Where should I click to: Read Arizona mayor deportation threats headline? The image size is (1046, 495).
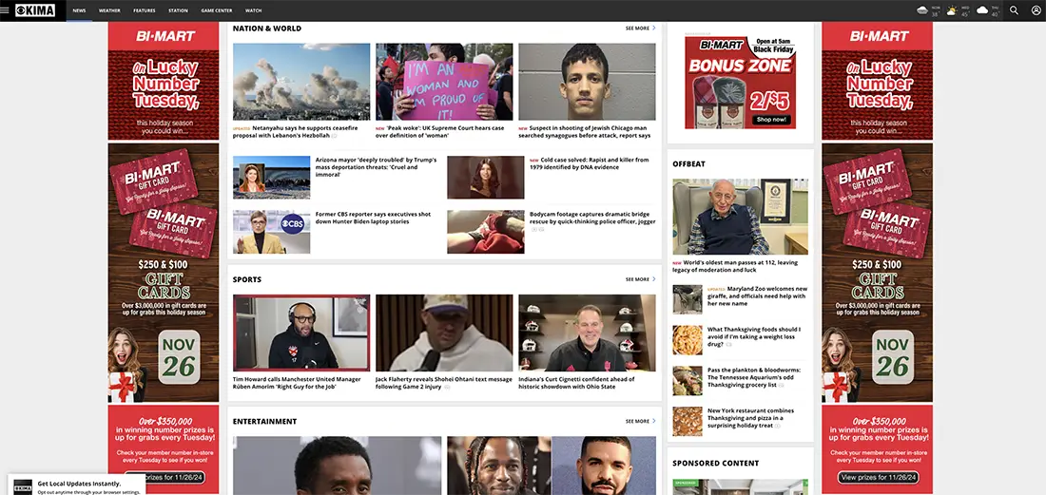pos(377,167)
